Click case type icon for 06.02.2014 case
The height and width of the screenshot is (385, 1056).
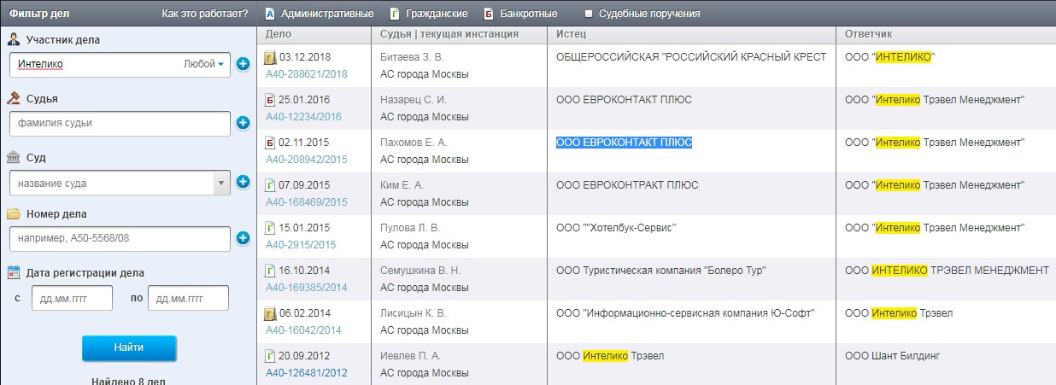270,313
